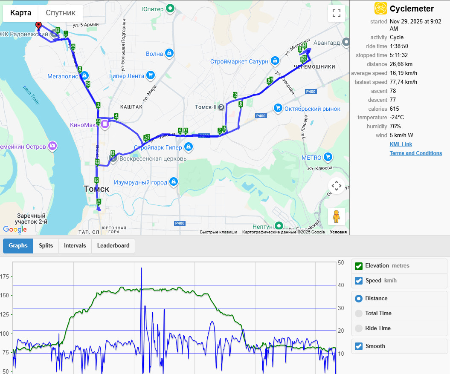Toggle the Speed km/h checkbox
The height and width of the screenshot is (374, 450).
(359, 281)
